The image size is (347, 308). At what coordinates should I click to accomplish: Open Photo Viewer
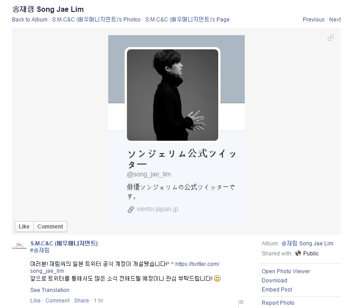tap(286, 271)
